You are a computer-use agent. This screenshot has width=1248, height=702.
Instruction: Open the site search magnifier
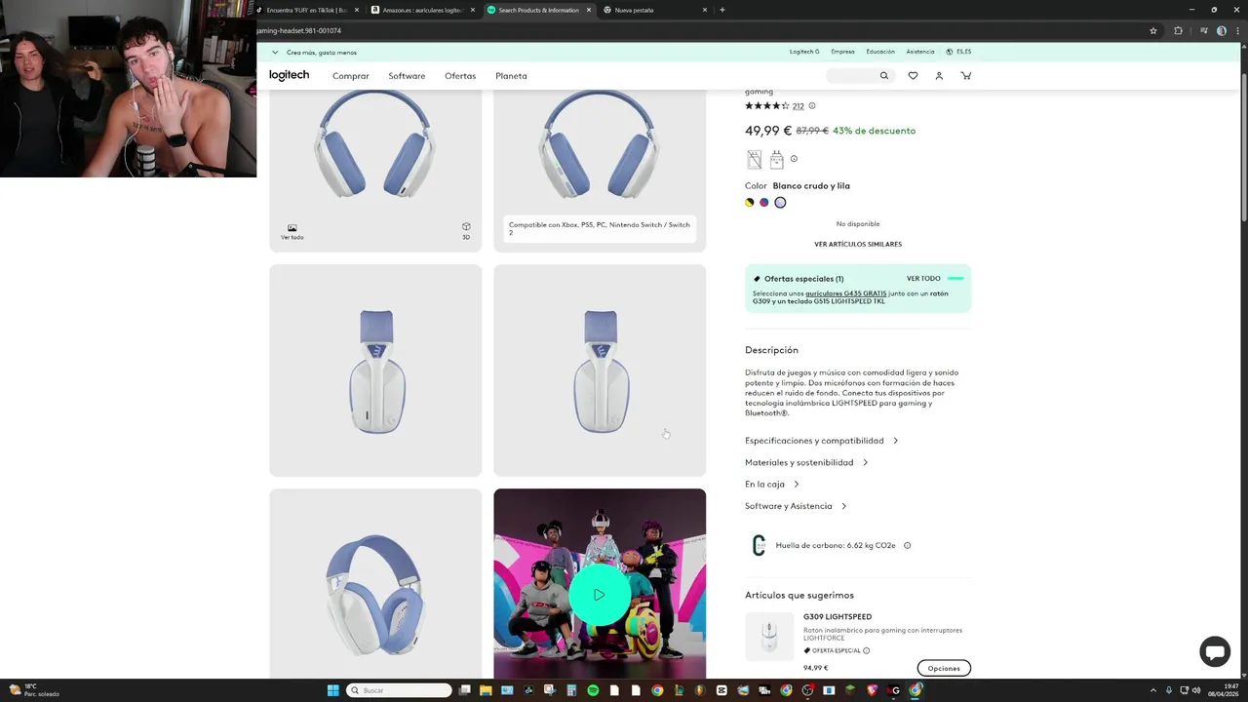tap(884, 75)
